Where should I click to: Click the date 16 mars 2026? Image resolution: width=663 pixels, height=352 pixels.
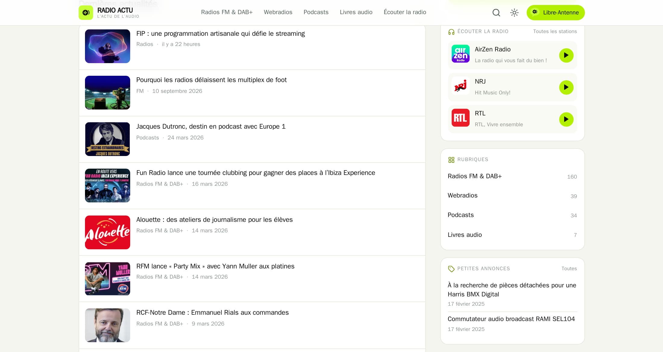click(210, 184)
